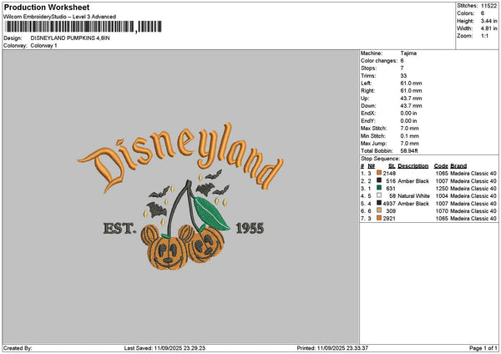501x354 pixels.
Task: Click the Trims value 33
Action: (403, 76)
